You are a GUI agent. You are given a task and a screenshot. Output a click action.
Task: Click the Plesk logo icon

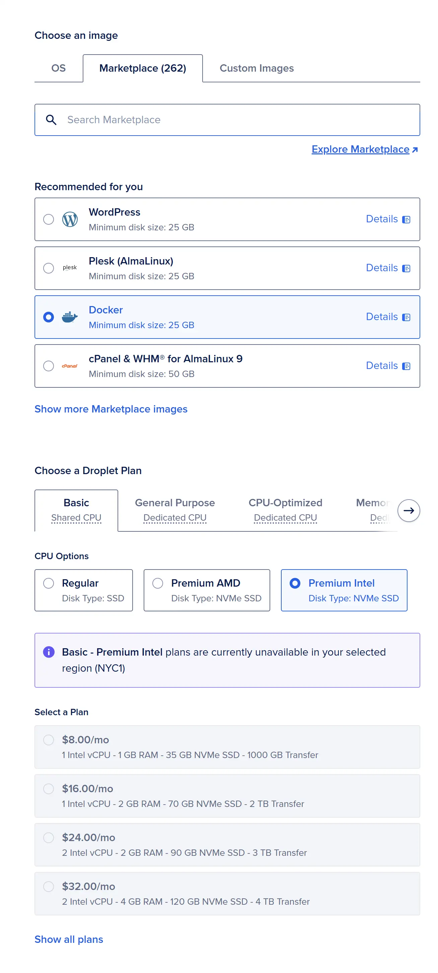(x=70, y=268)
